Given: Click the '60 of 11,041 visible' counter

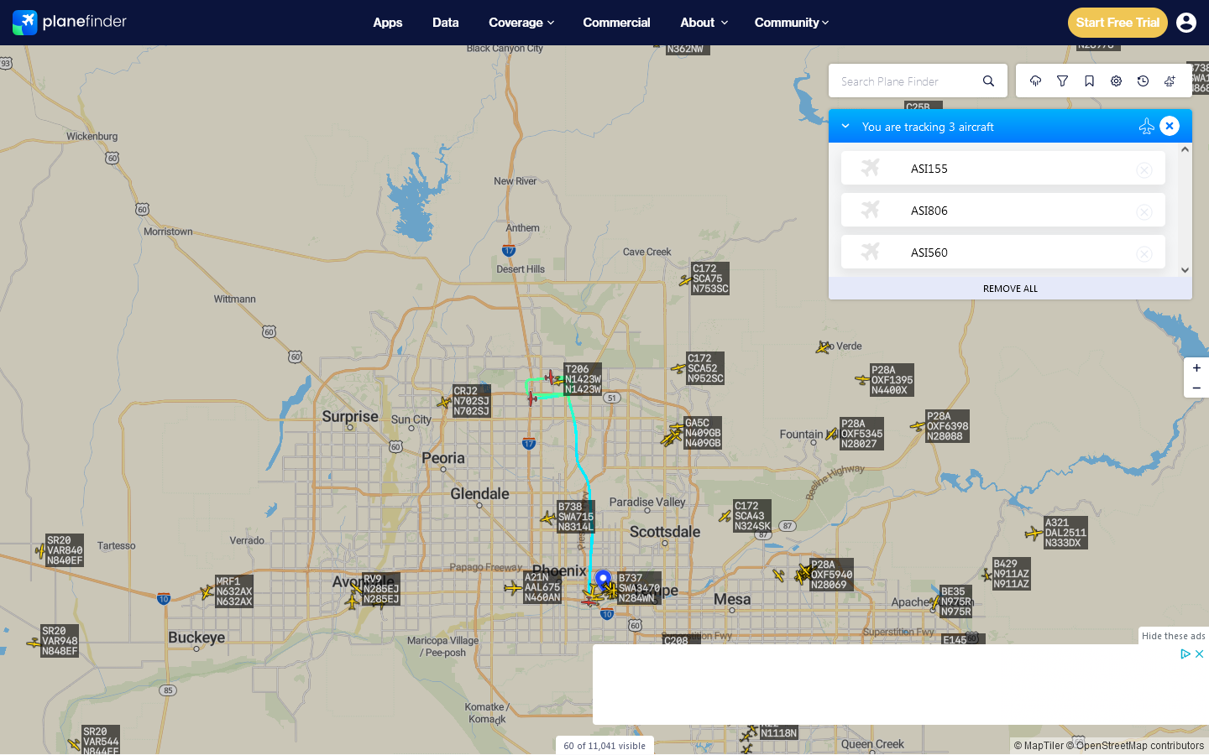Looking at the screenshot, I should coord(604,746).
